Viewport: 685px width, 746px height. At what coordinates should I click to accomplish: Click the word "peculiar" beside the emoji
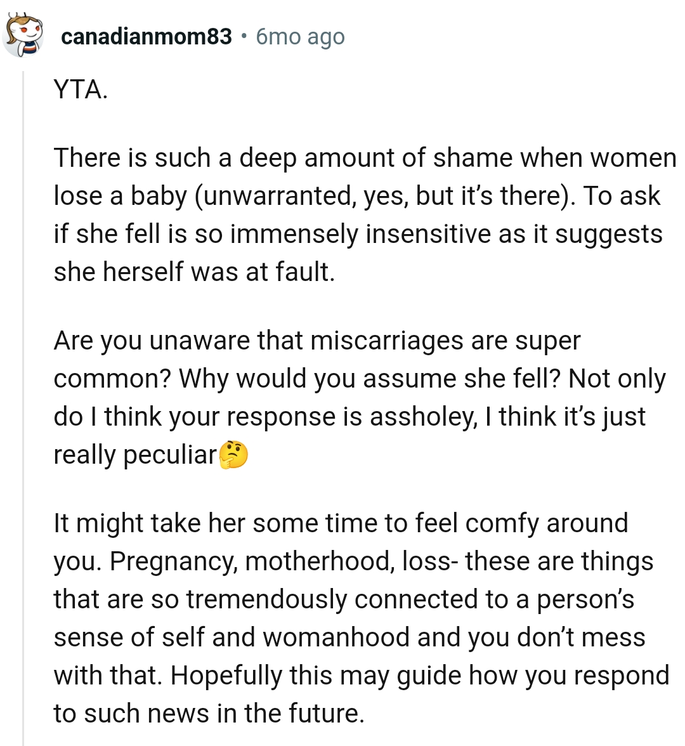169,455
